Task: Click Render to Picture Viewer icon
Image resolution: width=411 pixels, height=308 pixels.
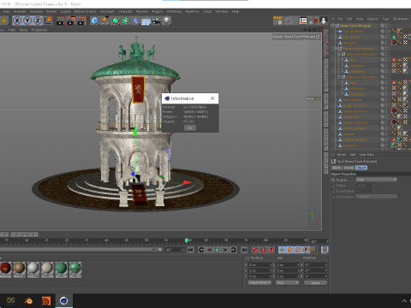Action: pyautogui.click(x=71, y=21)
